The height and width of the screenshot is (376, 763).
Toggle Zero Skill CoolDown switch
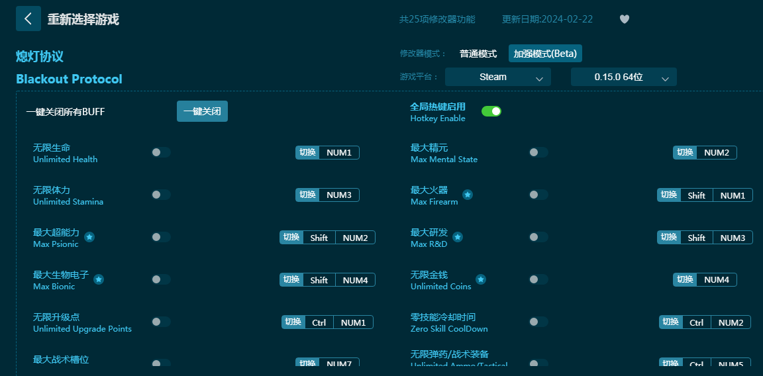pos(538,322)
